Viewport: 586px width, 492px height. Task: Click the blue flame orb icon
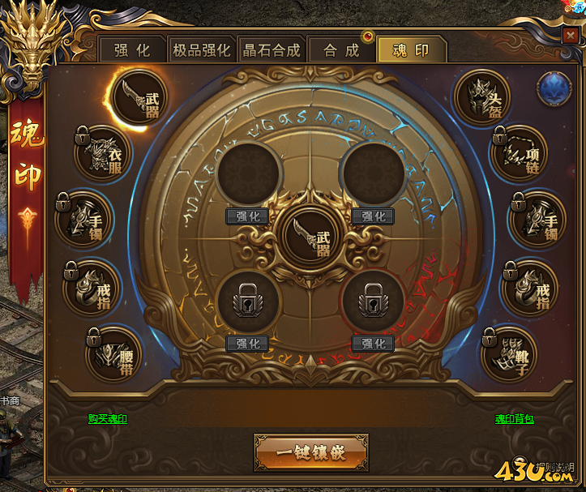click(x=554, y=89)
